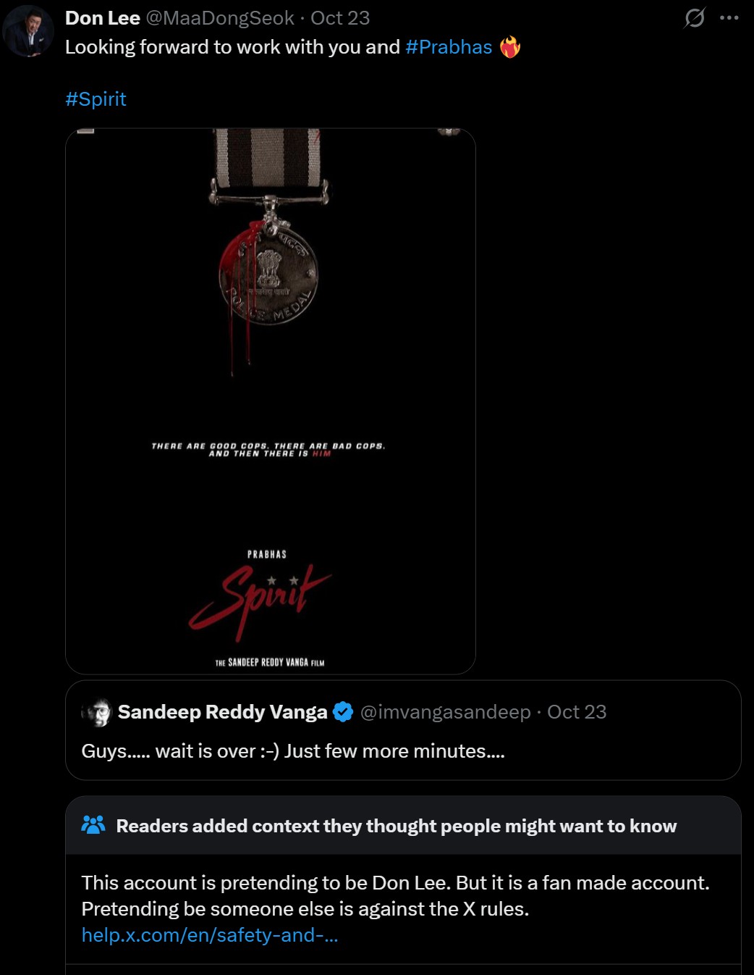Click the Grok explain-post icon
Image resolution: width=754 pixels, height=975 pixels.
tap(695, 17)
